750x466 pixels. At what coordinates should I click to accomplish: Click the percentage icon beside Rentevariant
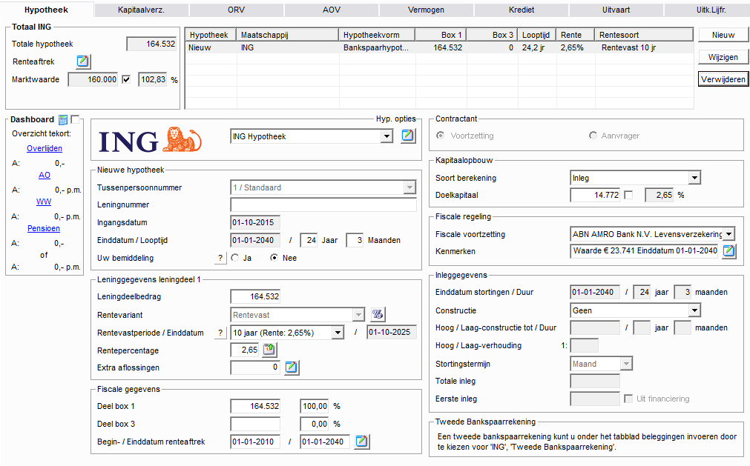tap(378, 314)
